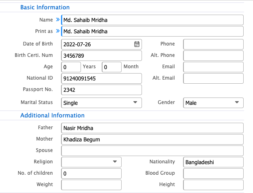The width and height of the screenshot is (253, 193).
Task: Select the Birth Certi. Num field
Action: [101, 56]
